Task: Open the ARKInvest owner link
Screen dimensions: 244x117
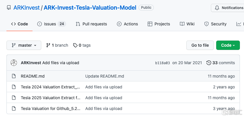Action: pyautogui.click(x=27, y=8)
